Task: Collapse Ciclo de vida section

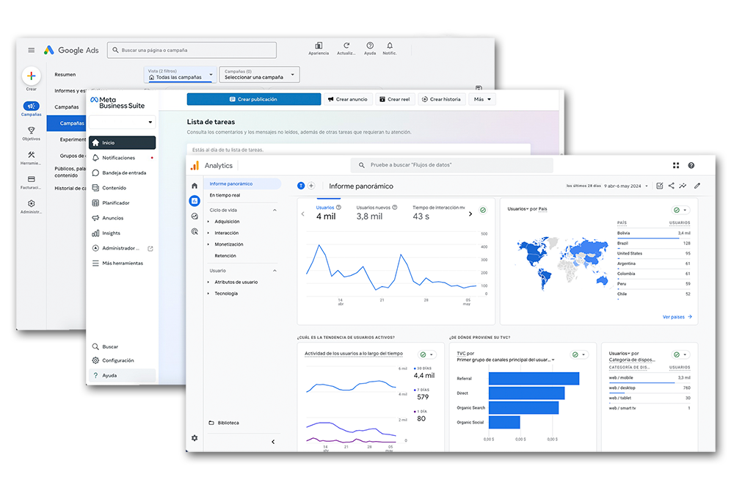Action: (x=275, y=210)
